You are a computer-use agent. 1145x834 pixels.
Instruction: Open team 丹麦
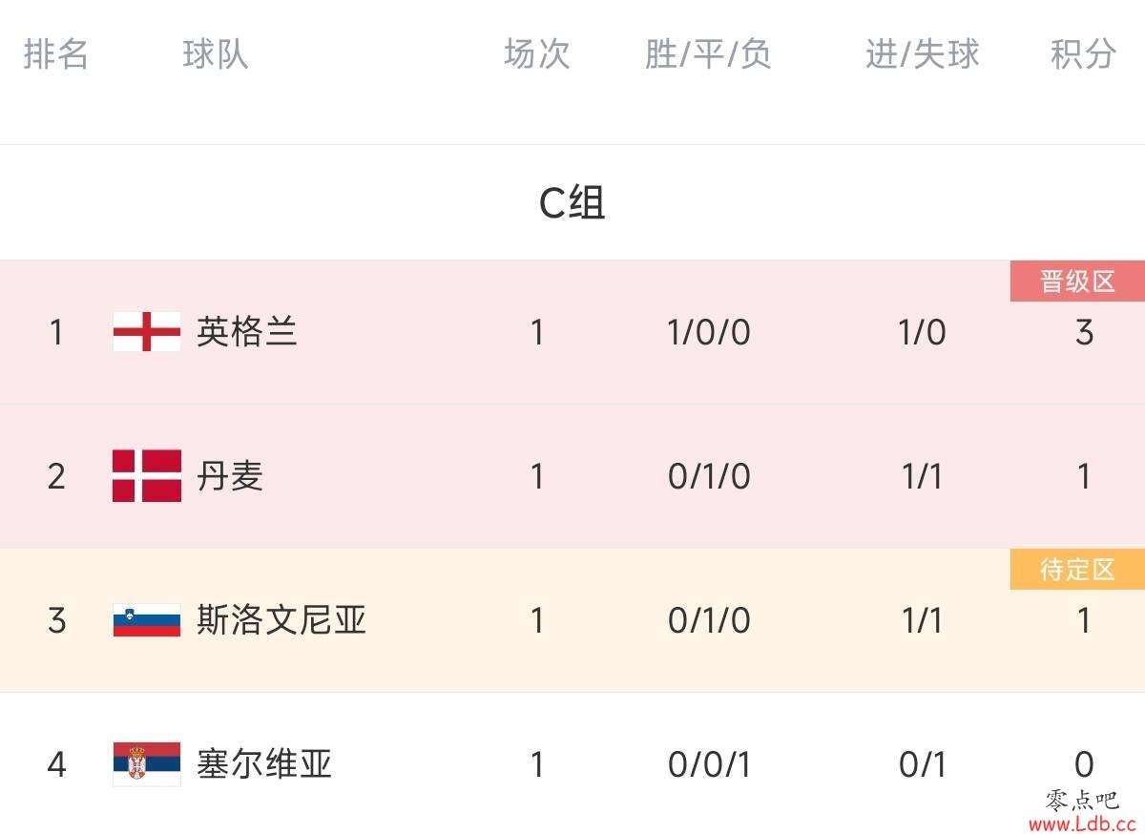[x=230, y=475]
